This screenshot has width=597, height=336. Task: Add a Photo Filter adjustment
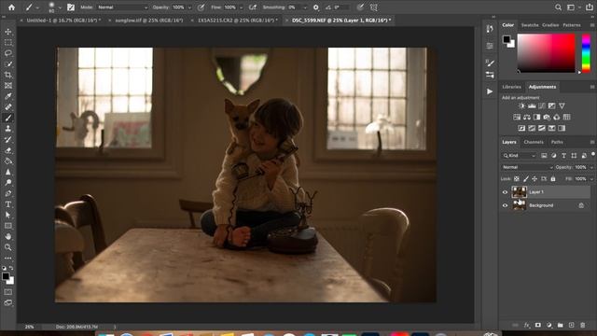click(547, 117)
